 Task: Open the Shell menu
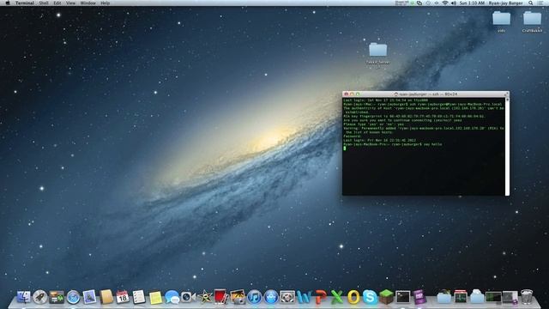pos(44,3)
